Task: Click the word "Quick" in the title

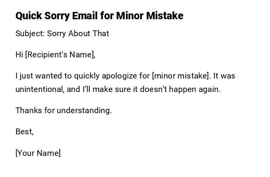Action: click(28, 16)
